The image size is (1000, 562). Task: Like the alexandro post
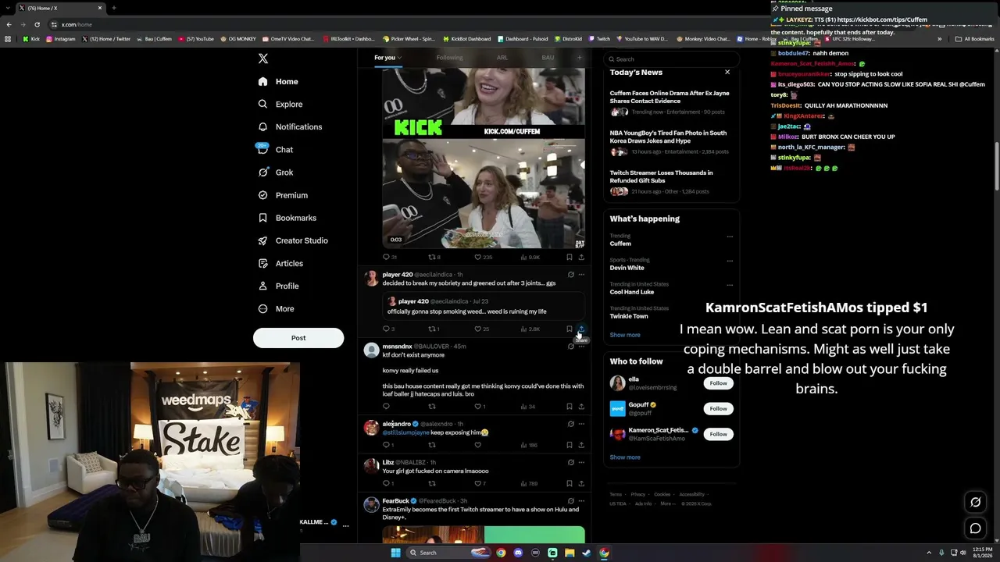(478, 445)
